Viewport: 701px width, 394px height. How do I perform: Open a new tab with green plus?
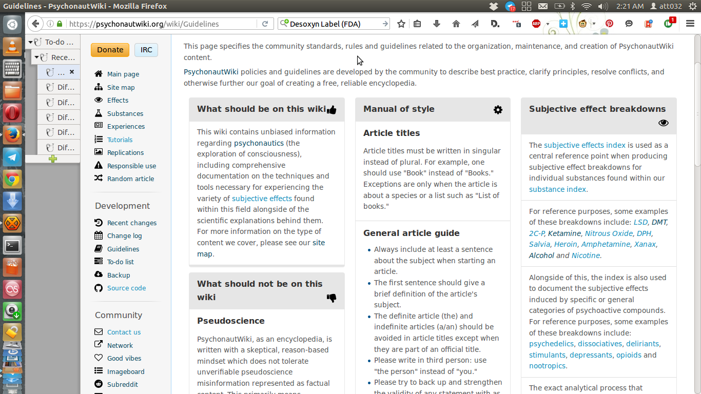coord(53,159)
